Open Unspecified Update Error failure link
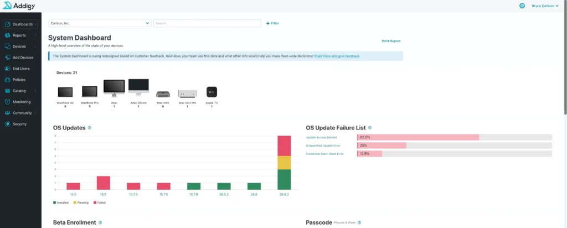 coord(323,146)
